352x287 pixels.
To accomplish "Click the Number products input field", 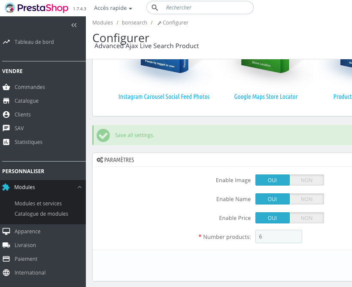I will click(279, 236).
